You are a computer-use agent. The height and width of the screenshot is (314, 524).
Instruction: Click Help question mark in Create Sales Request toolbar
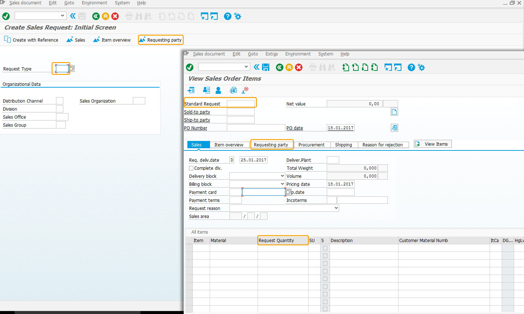228,16
